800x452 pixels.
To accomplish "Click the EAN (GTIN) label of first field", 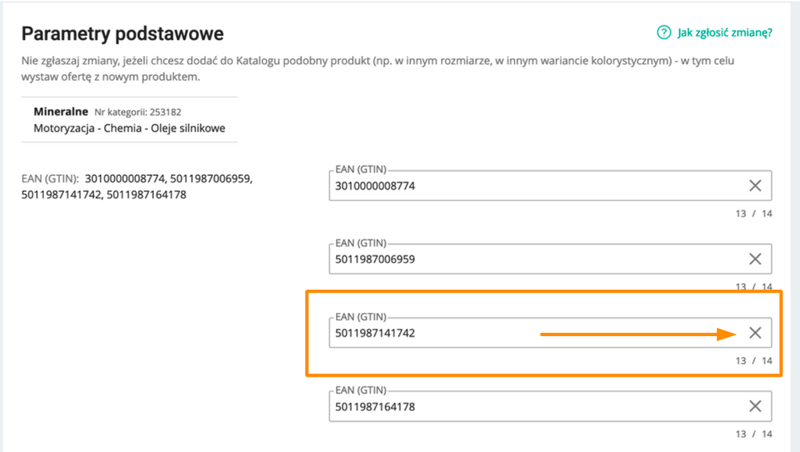I will coord(360,169).
